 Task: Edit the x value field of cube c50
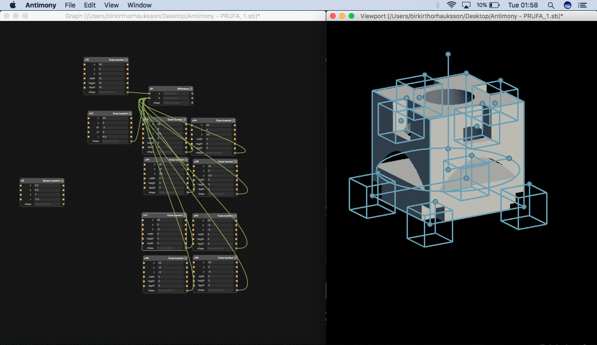point(220,262)
